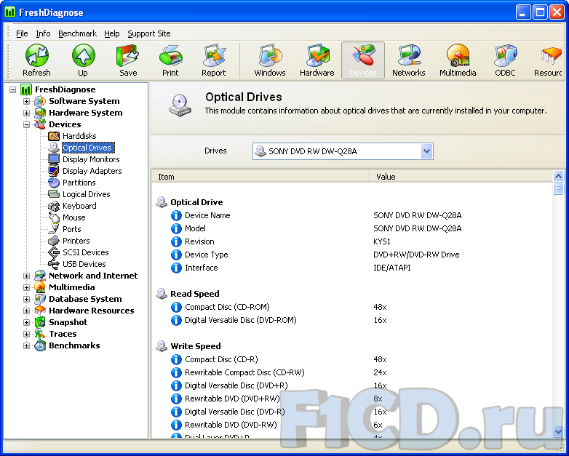Sort by the Item column header
This screenshot has width=569, height=456.
[260, 177]
